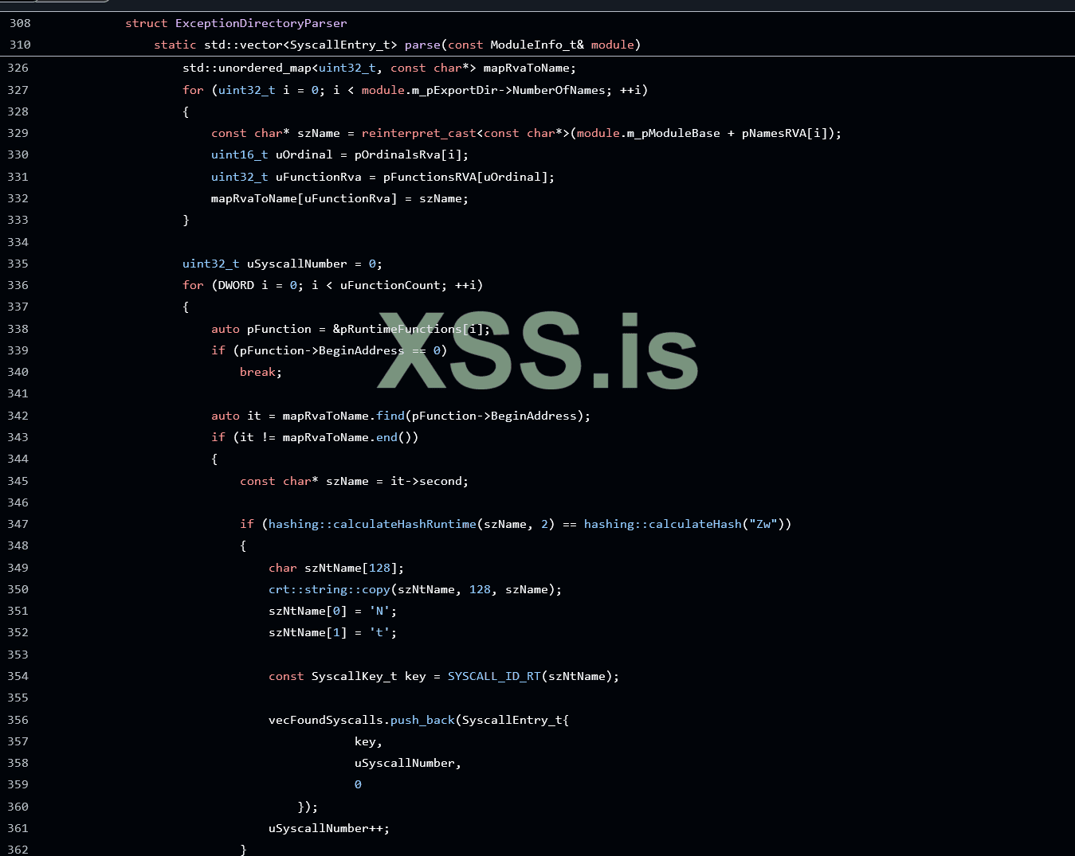Click 'char szNtName[128];' declaration
This screenshot has width=1075, height=856.
click(x=336, y=568)
